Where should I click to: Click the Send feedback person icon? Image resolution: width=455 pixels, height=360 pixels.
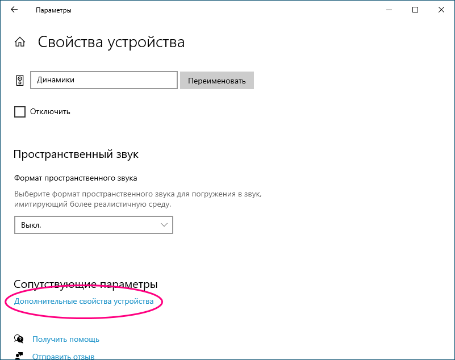pos(19,356)
